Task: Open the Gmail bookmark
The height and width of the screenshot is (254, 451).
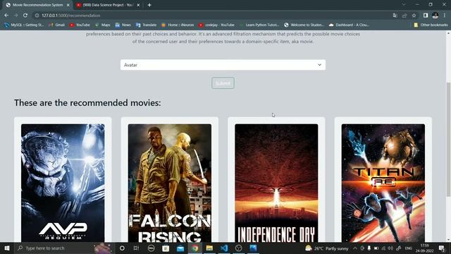Action: click(56, 25)
